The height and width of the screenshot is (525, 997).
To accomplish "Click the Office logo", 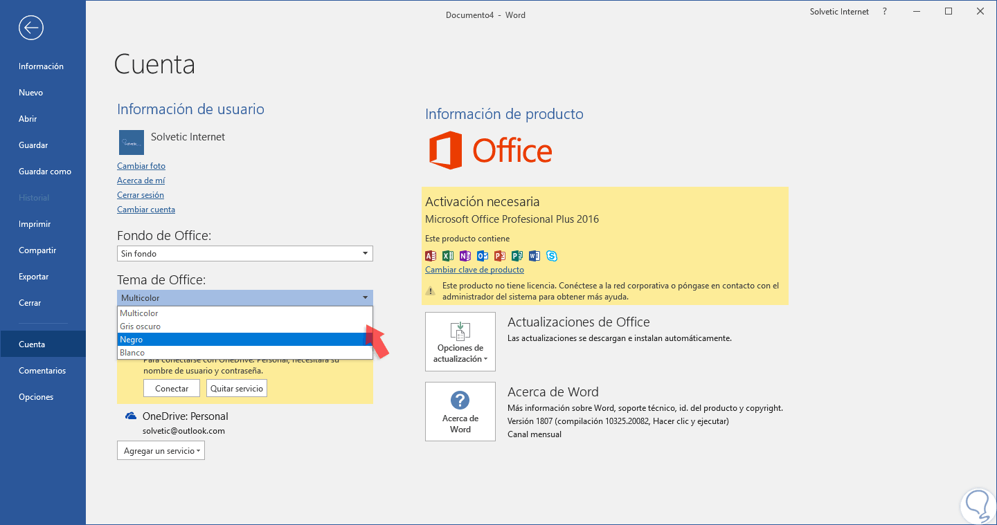I will tap(490, 150).
